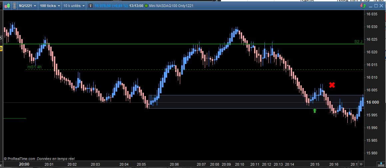Image resolution: width=386 pixels, height=168 pixels.
Task: Maximize the chart window
Action: [x=376, y=5]
